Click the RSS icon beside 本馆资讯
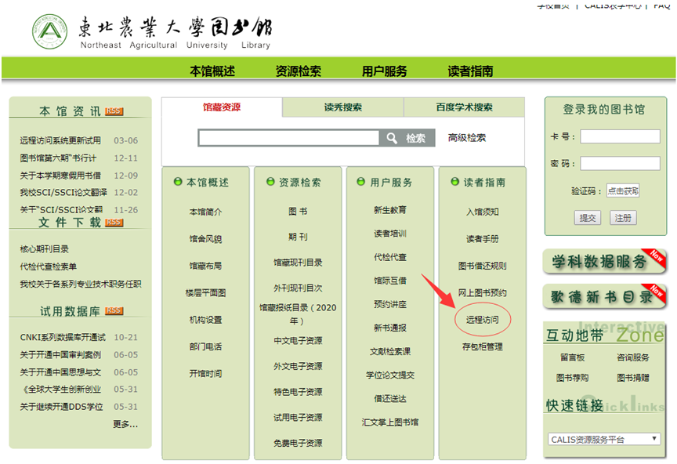Image resolution: width=677 pixels, height=464 pixels. 114,111
